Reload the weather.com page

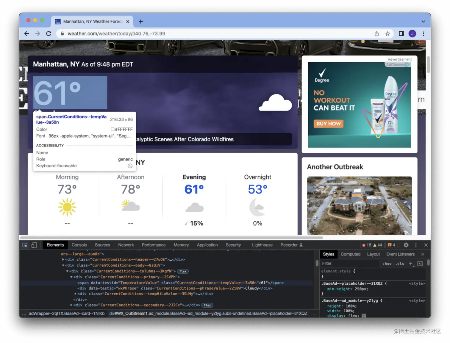tap(49, 34)
